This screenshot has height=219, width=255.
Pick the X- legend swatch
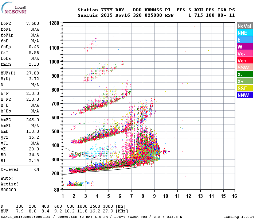(245, 74)
